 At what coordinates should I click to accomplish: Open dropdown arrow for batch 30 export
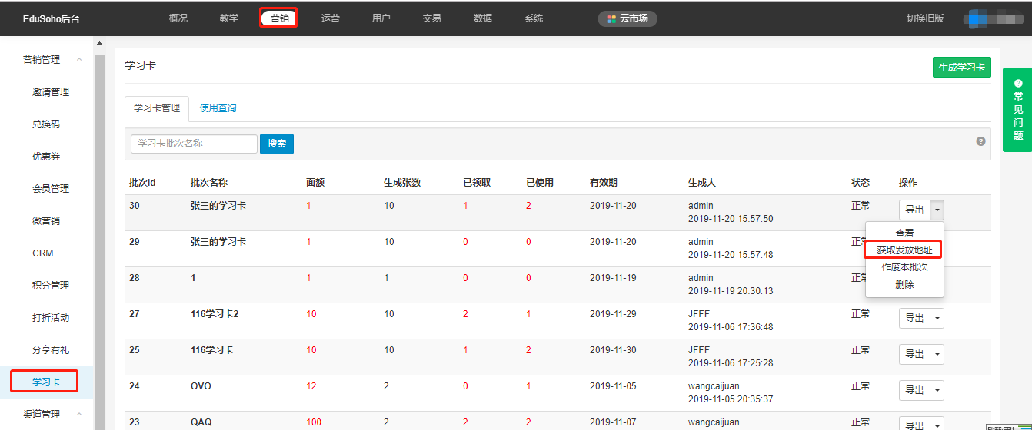(x=937, y=210)
